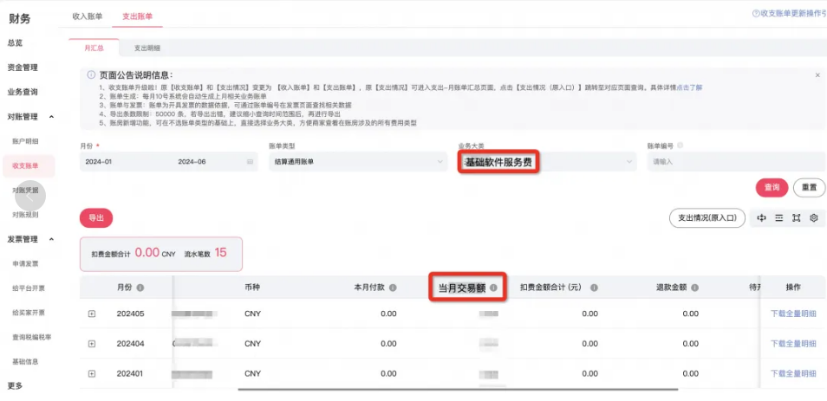Close the page announcement panel
Screen dimensions: 827x401
(817, 75)
